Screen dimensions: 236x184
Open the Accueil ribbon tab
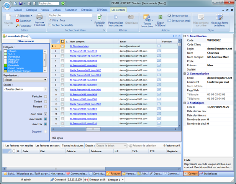point(18,10)
